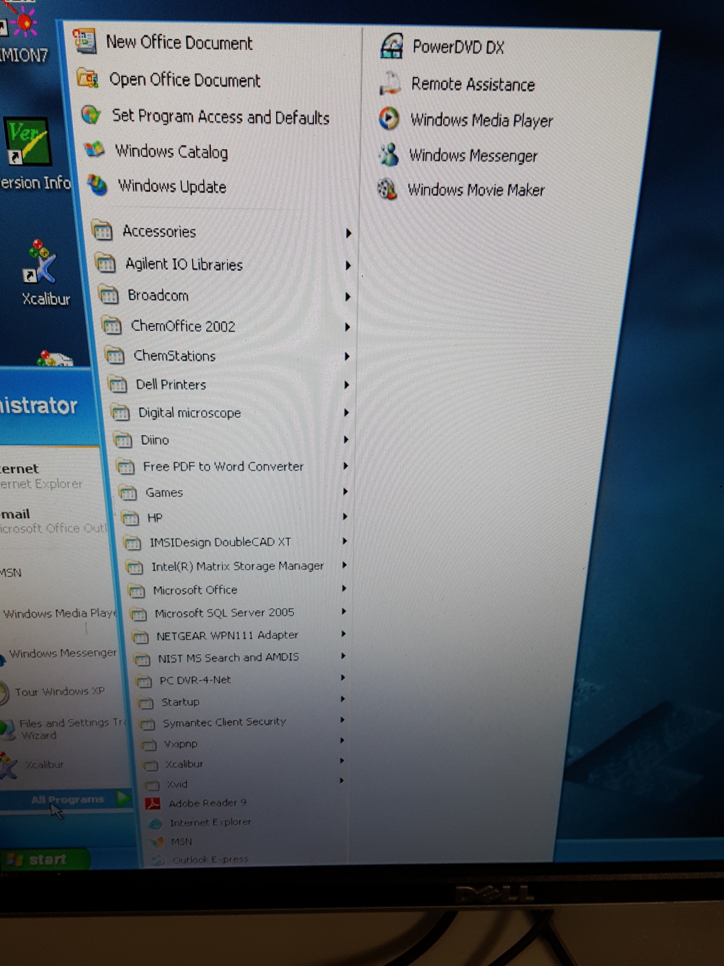Click the PowerDVD DX icon
This screenshot has height=966, width=724.
tap(391, 46)
